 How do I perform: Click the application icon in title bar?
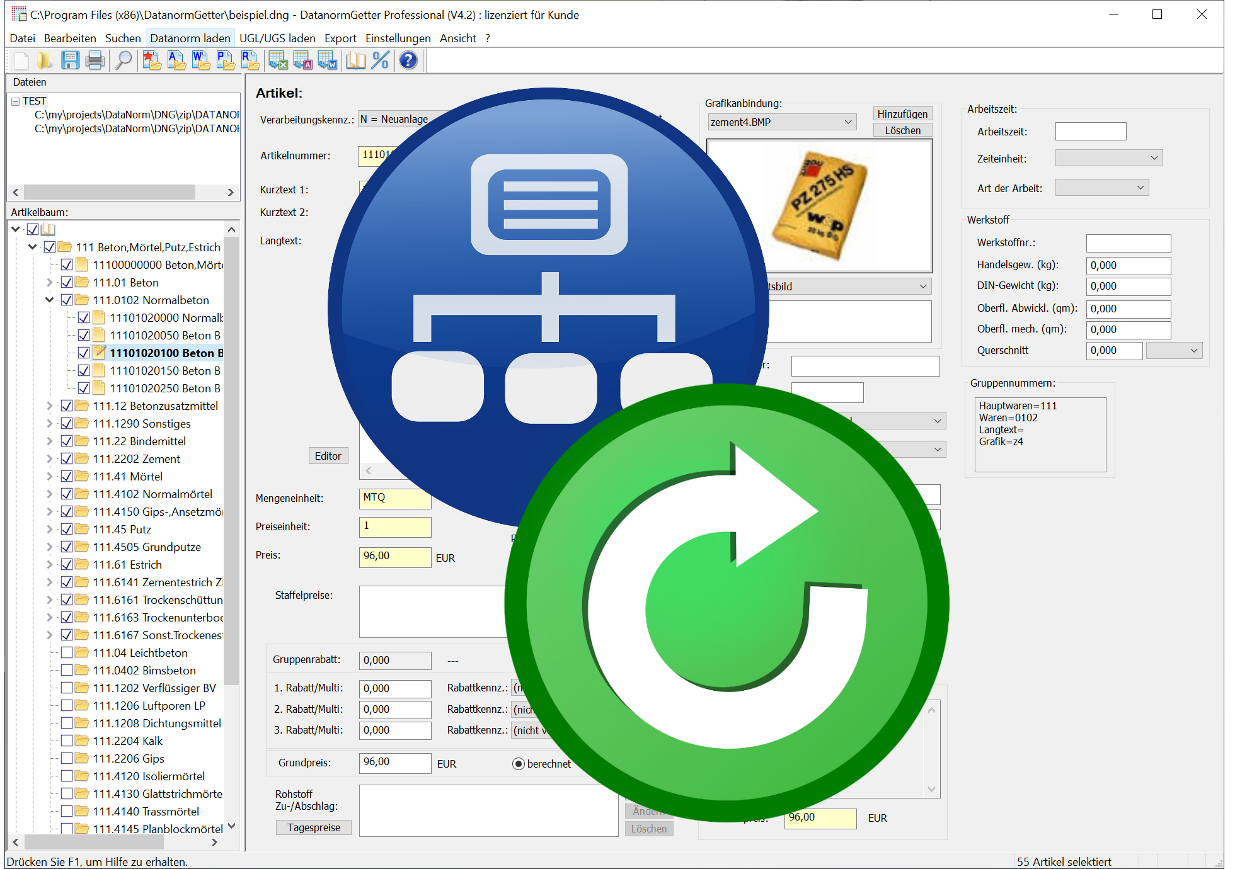(x=19, y=14)
